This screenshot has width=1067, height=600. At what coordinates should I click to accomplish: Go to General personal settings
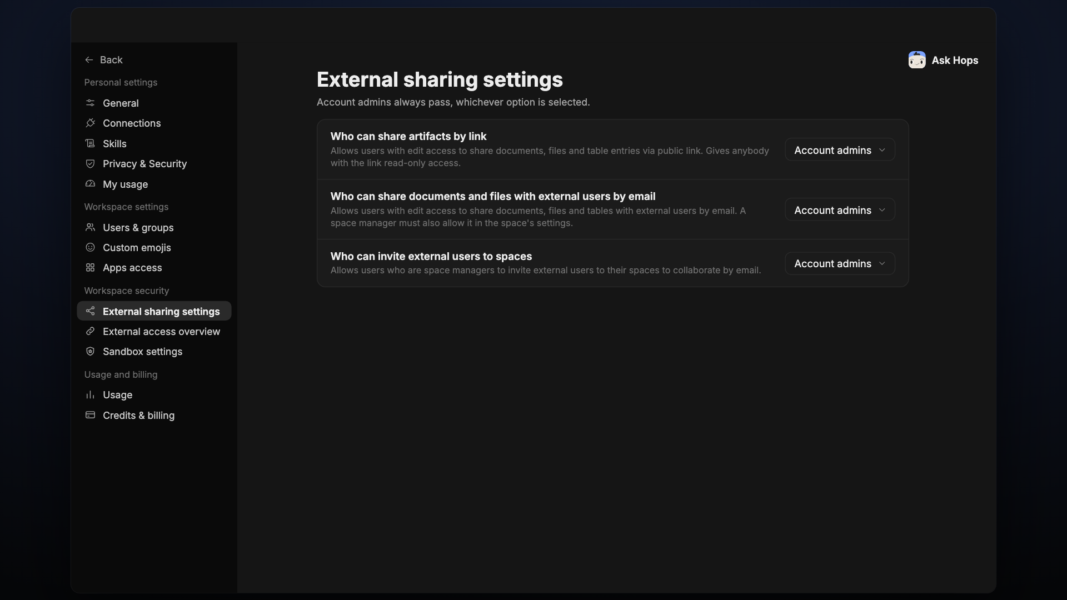pyautogui.click(x=121, y=103)
